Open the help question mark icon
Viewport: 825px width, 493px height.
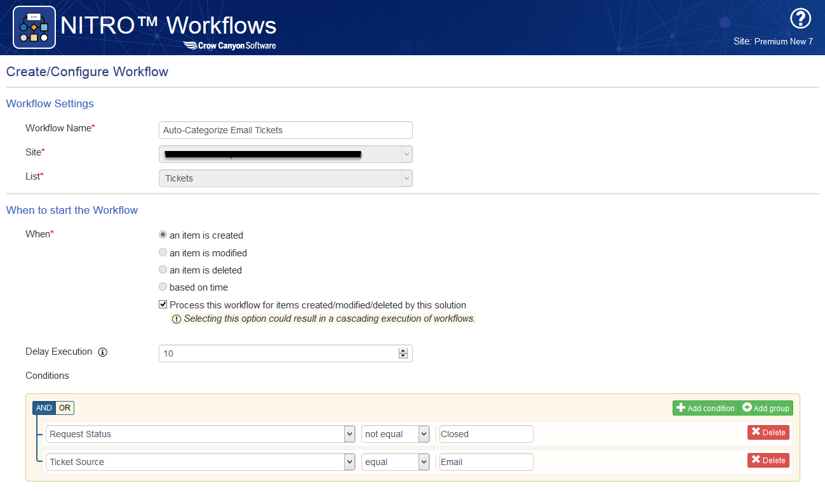coord(800,18)
